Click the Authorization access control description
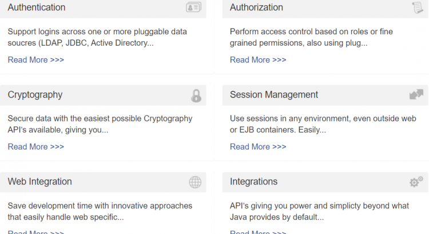This screenshot has width=429, height=234. (311, 37)
